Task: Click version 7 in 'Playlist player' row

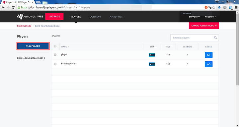Action: coord(187,64)
